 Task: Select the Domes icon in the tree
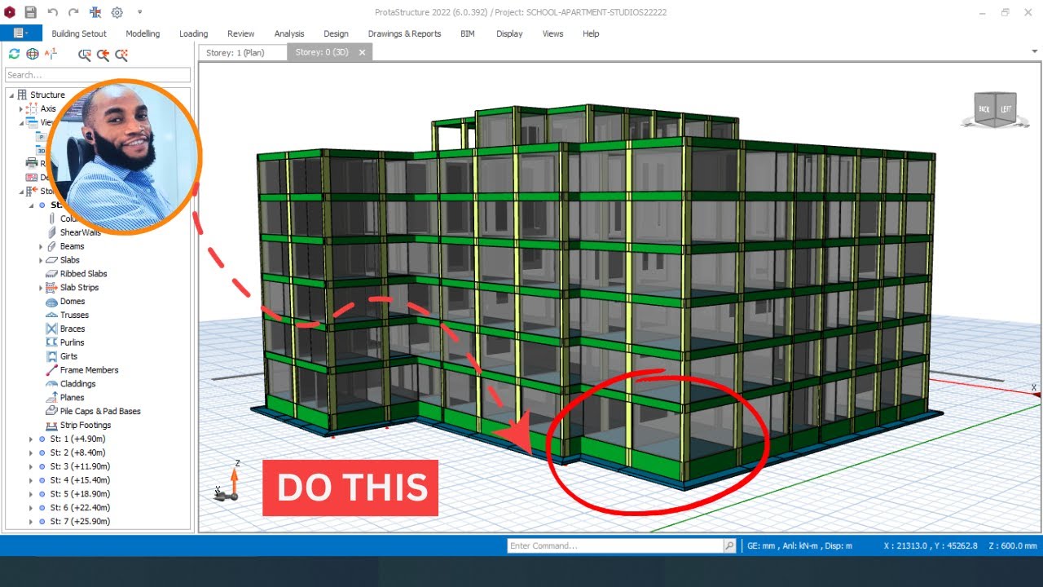52,302
